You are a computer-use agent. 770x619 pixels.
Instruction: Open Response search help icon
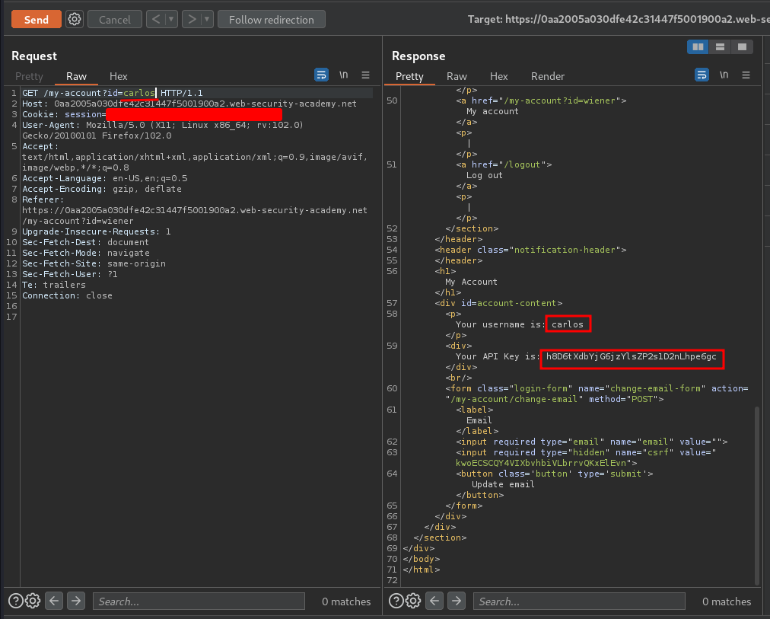pos(396,600)
